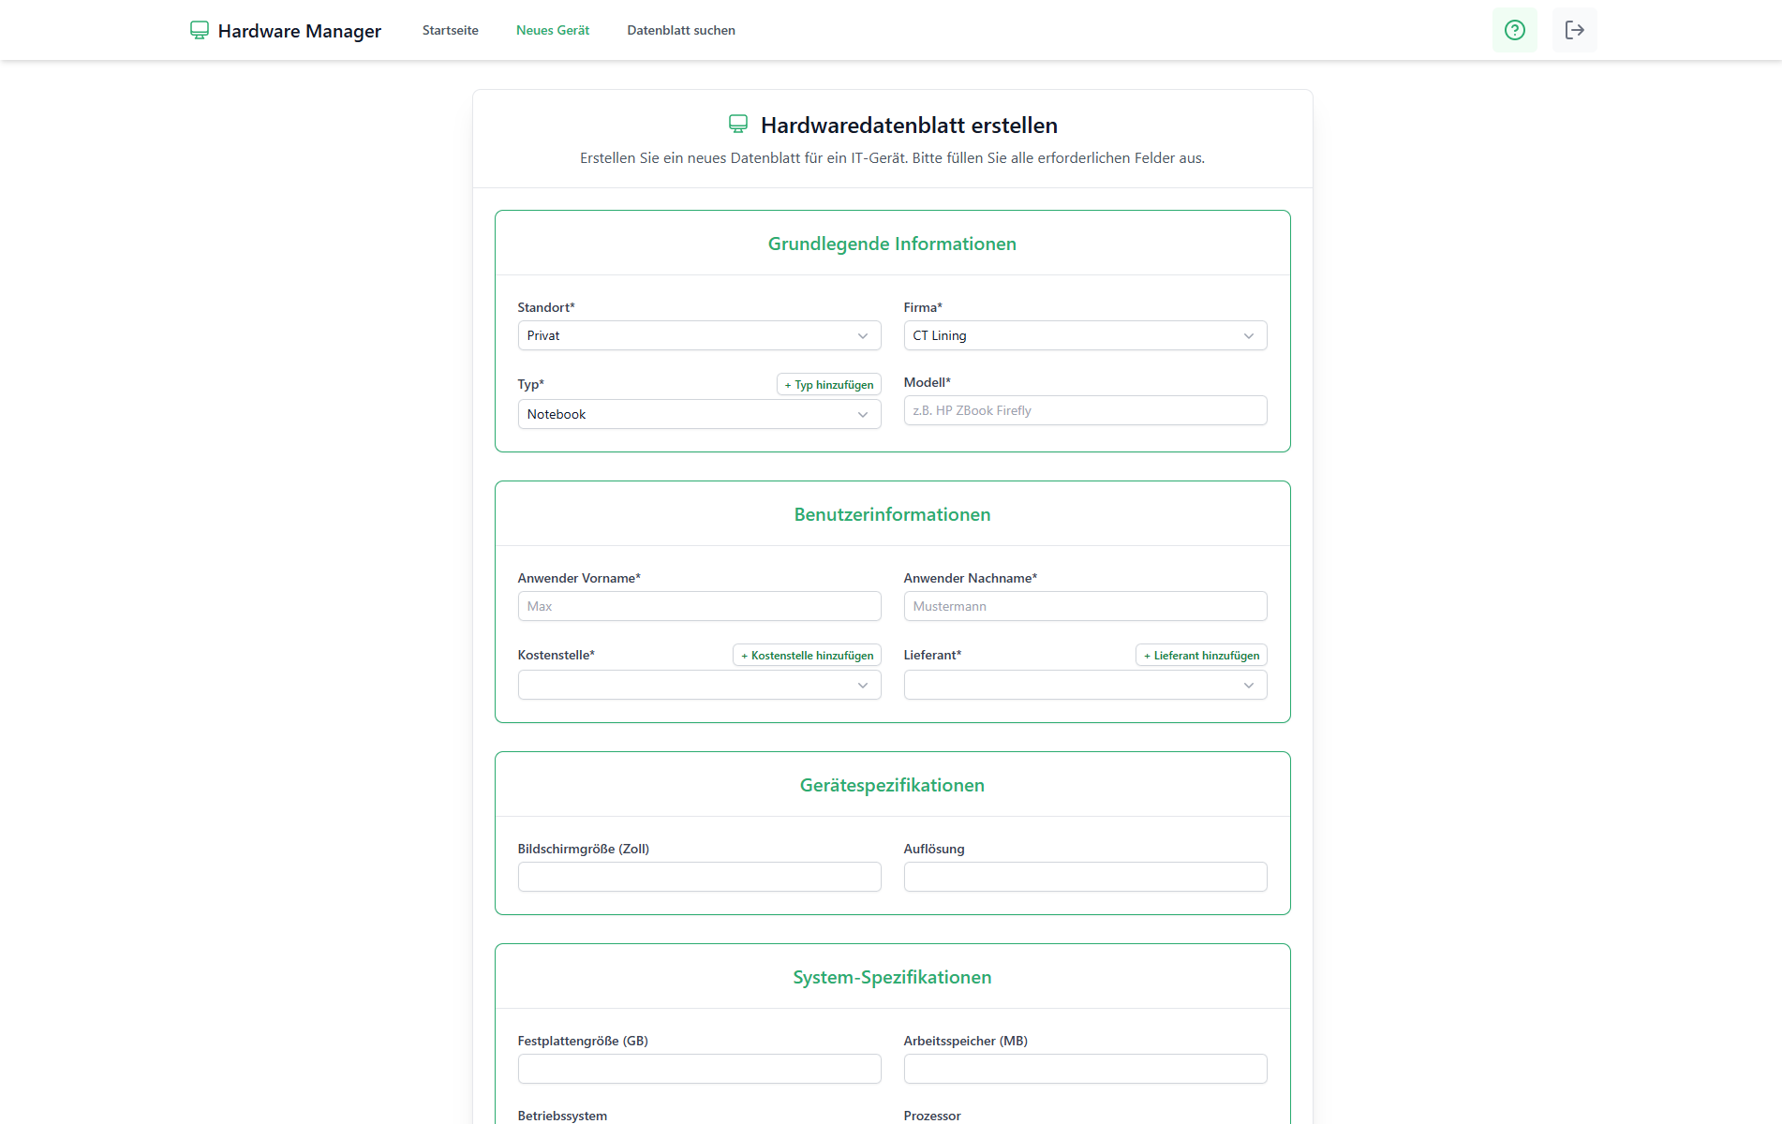
Task: Expand the Lieferant dropdown
Action: coord(1085,685)
